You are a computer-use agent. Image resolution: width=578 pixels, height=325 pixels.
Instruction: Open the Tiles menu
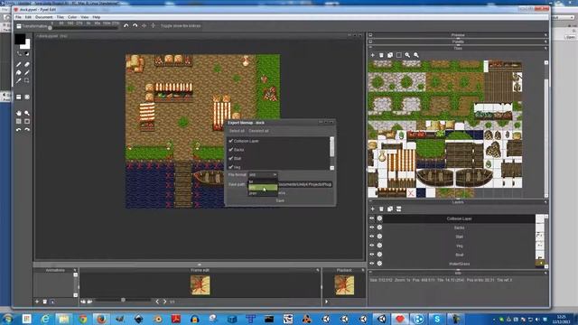(61, 17)
